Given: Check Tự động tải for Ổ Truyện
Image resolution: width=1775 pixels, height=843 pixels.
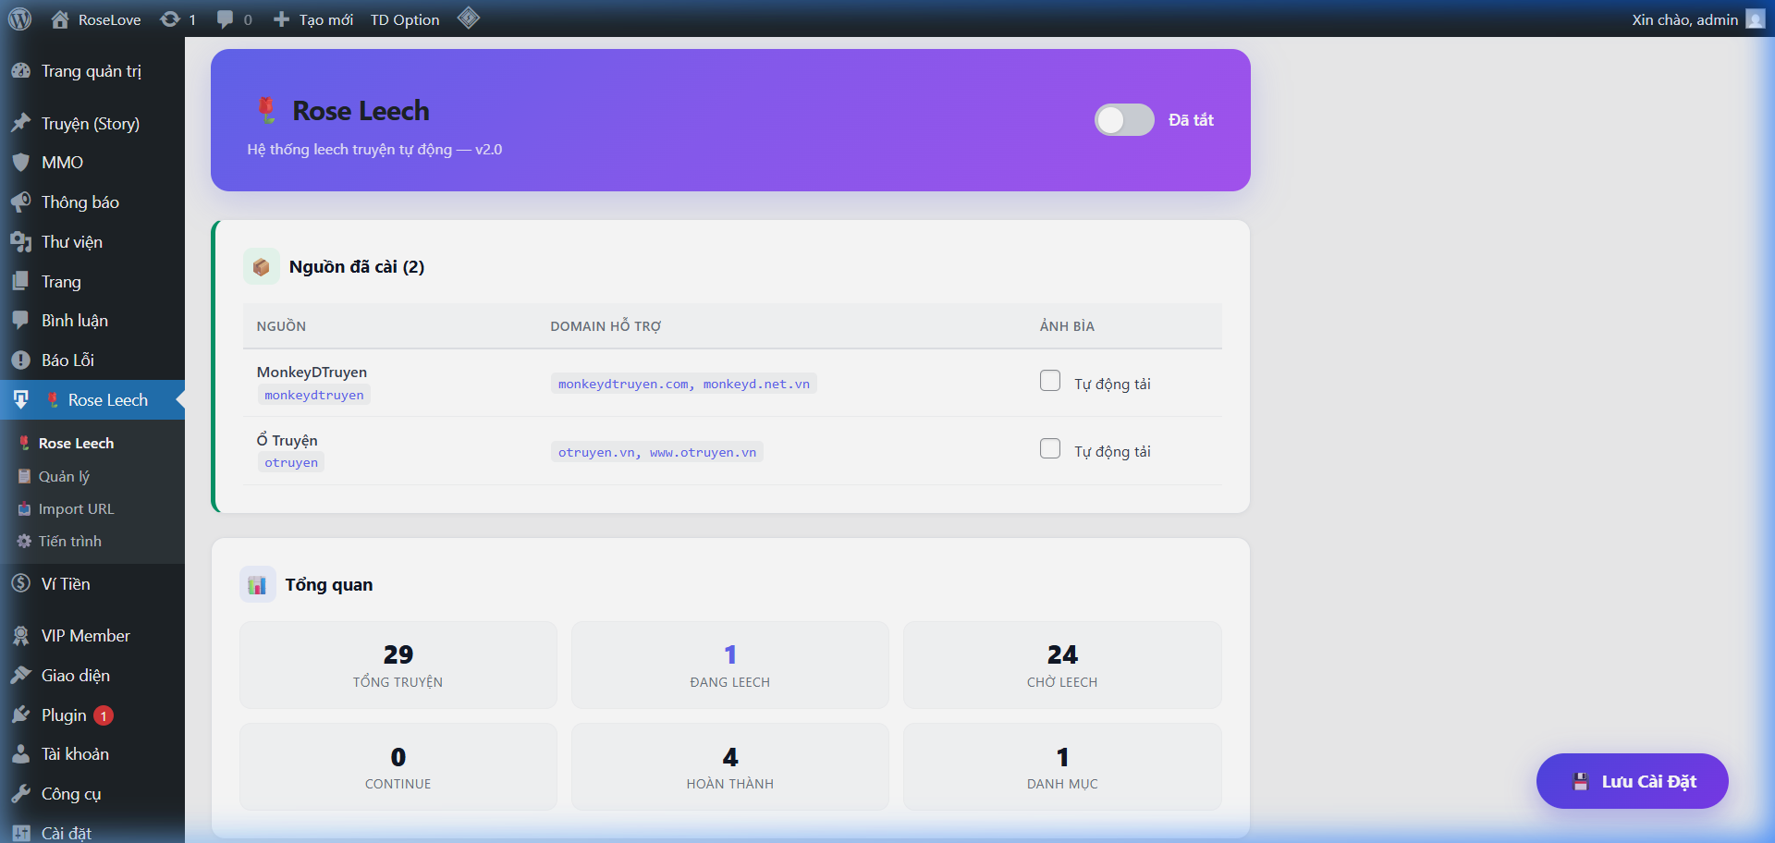Looking at the screenshot, I should tap(1050, 449).
